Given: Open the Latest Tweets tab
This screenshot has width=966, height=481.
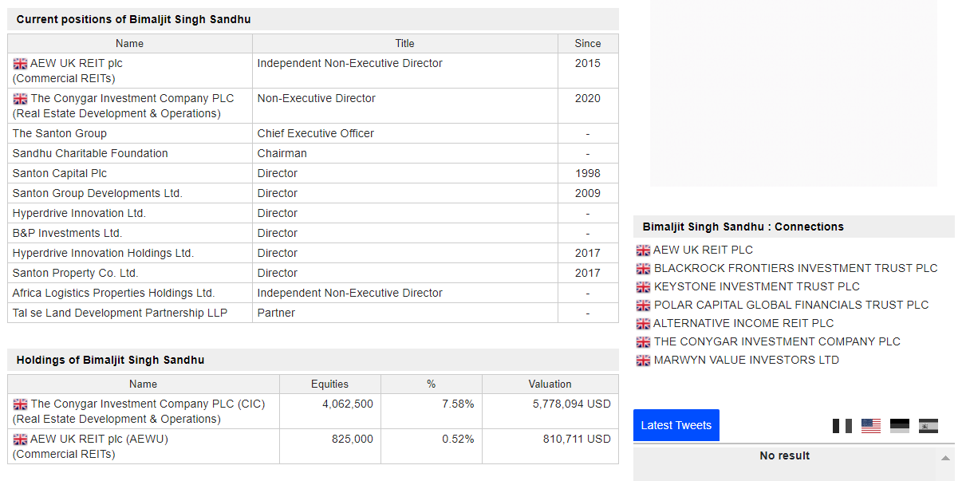Looking at the screenshot, I should [x=676, y=425].
